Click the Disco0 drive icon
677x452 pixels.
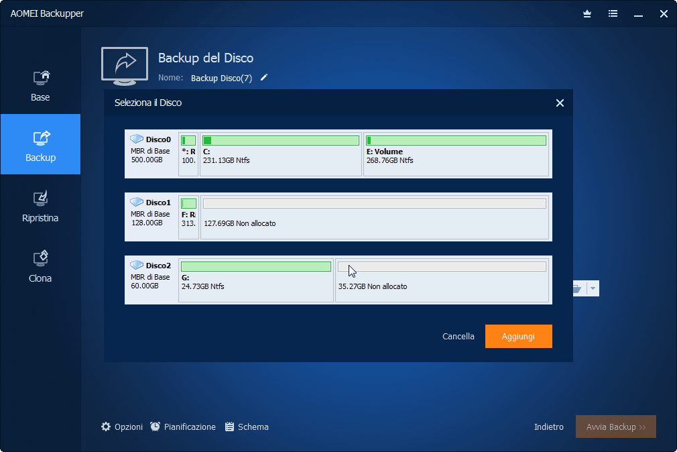[137, 139]
